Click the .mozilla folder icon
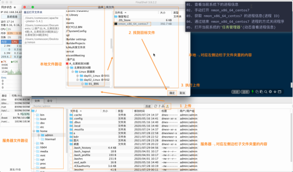Viewport: 293px width, 172px height. (x=71, y=129)
